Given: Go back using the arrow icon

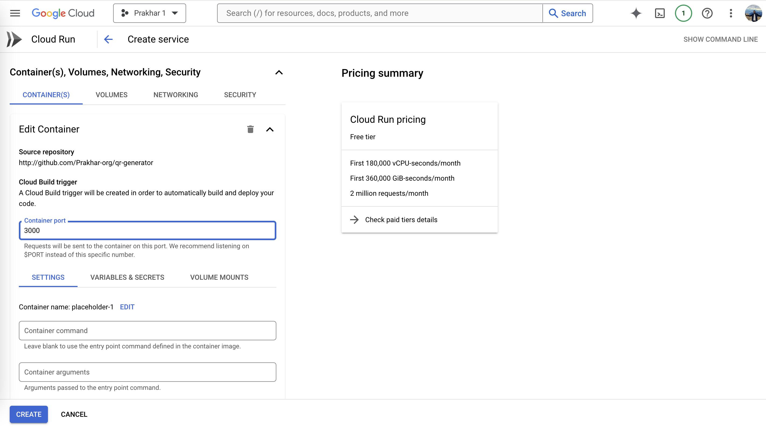Looking at the screenshot, I should 108,39.
